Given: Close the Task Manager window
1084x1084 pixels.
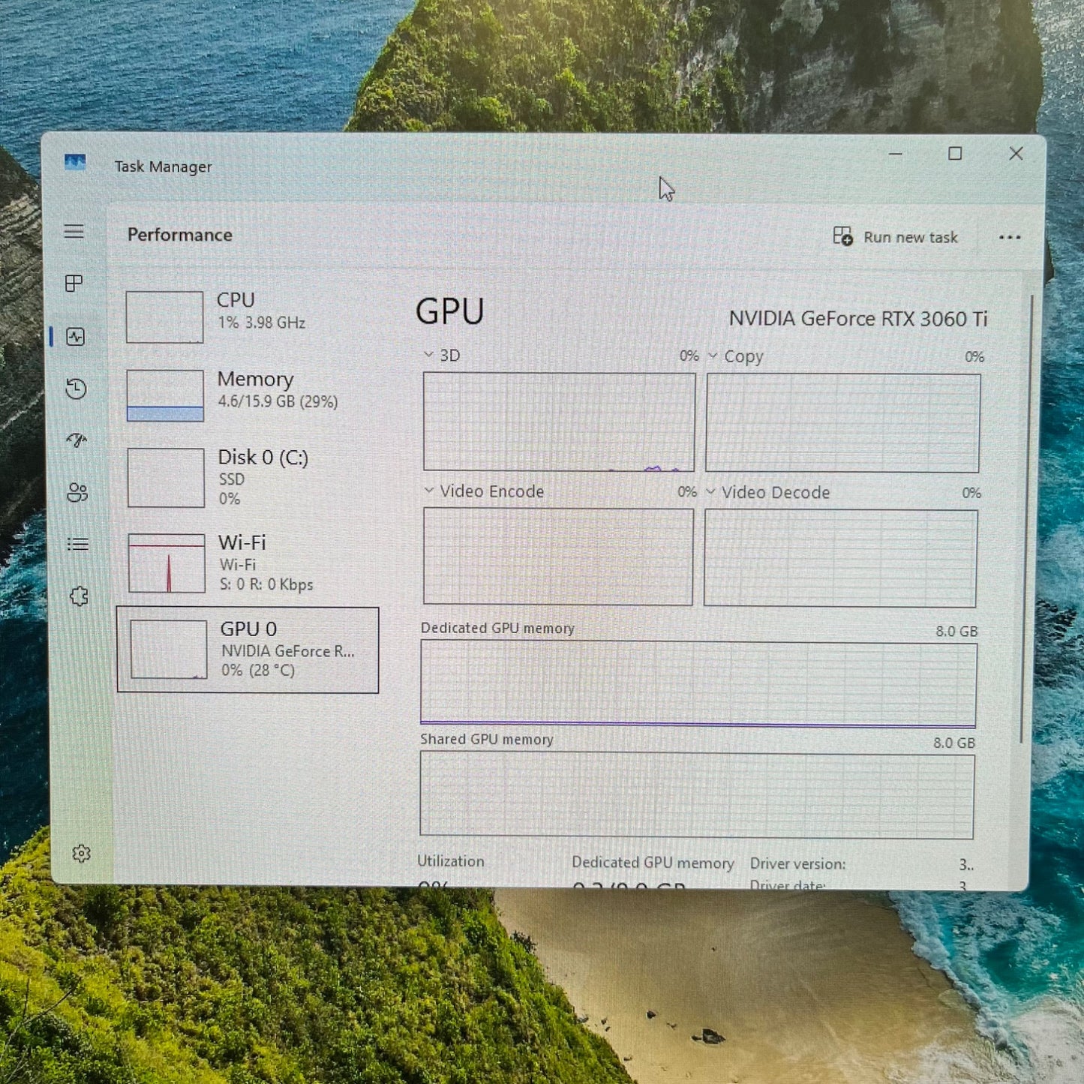Looking at the screenshot, I should [1016, 154].
